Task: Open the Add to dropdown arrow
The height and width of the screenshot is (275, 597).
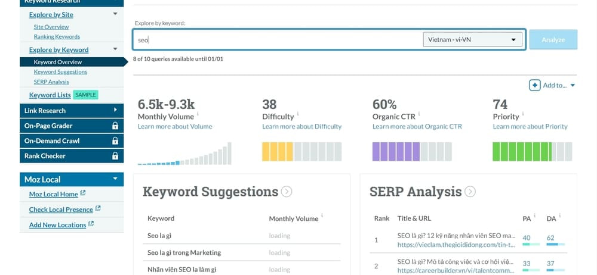Action: click(573, 86)
